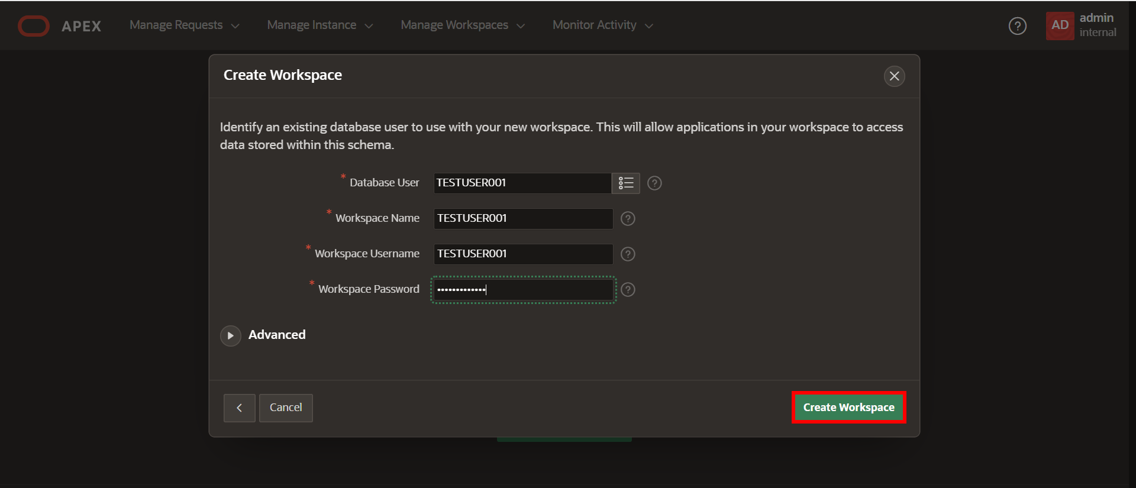Open the Manage Workspaces menu
Viewport: 1136px width, 488px height.
pyautogui.click(x=462, y=25)
